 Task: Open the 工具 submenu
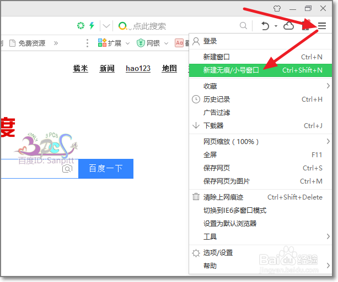tap(260, 236)
